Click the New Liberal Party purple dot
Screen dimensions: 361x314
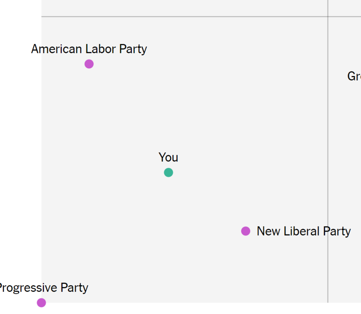246,231
